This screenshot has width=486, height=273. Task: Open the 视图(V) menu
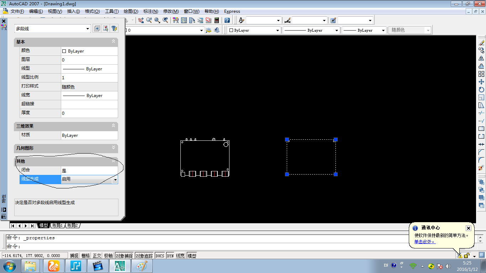pos(55,11)
